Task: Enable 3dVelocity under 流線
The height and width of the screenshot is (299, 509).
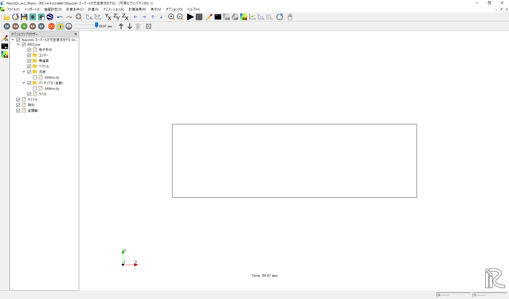Action: (x=35, y=78)
